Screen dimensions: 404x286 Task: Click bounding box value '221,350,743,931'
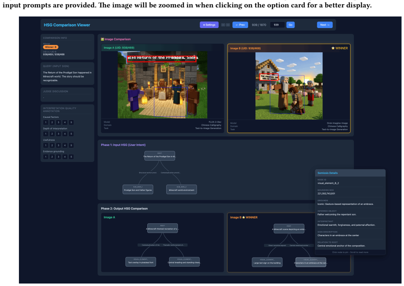coord(326,194)
